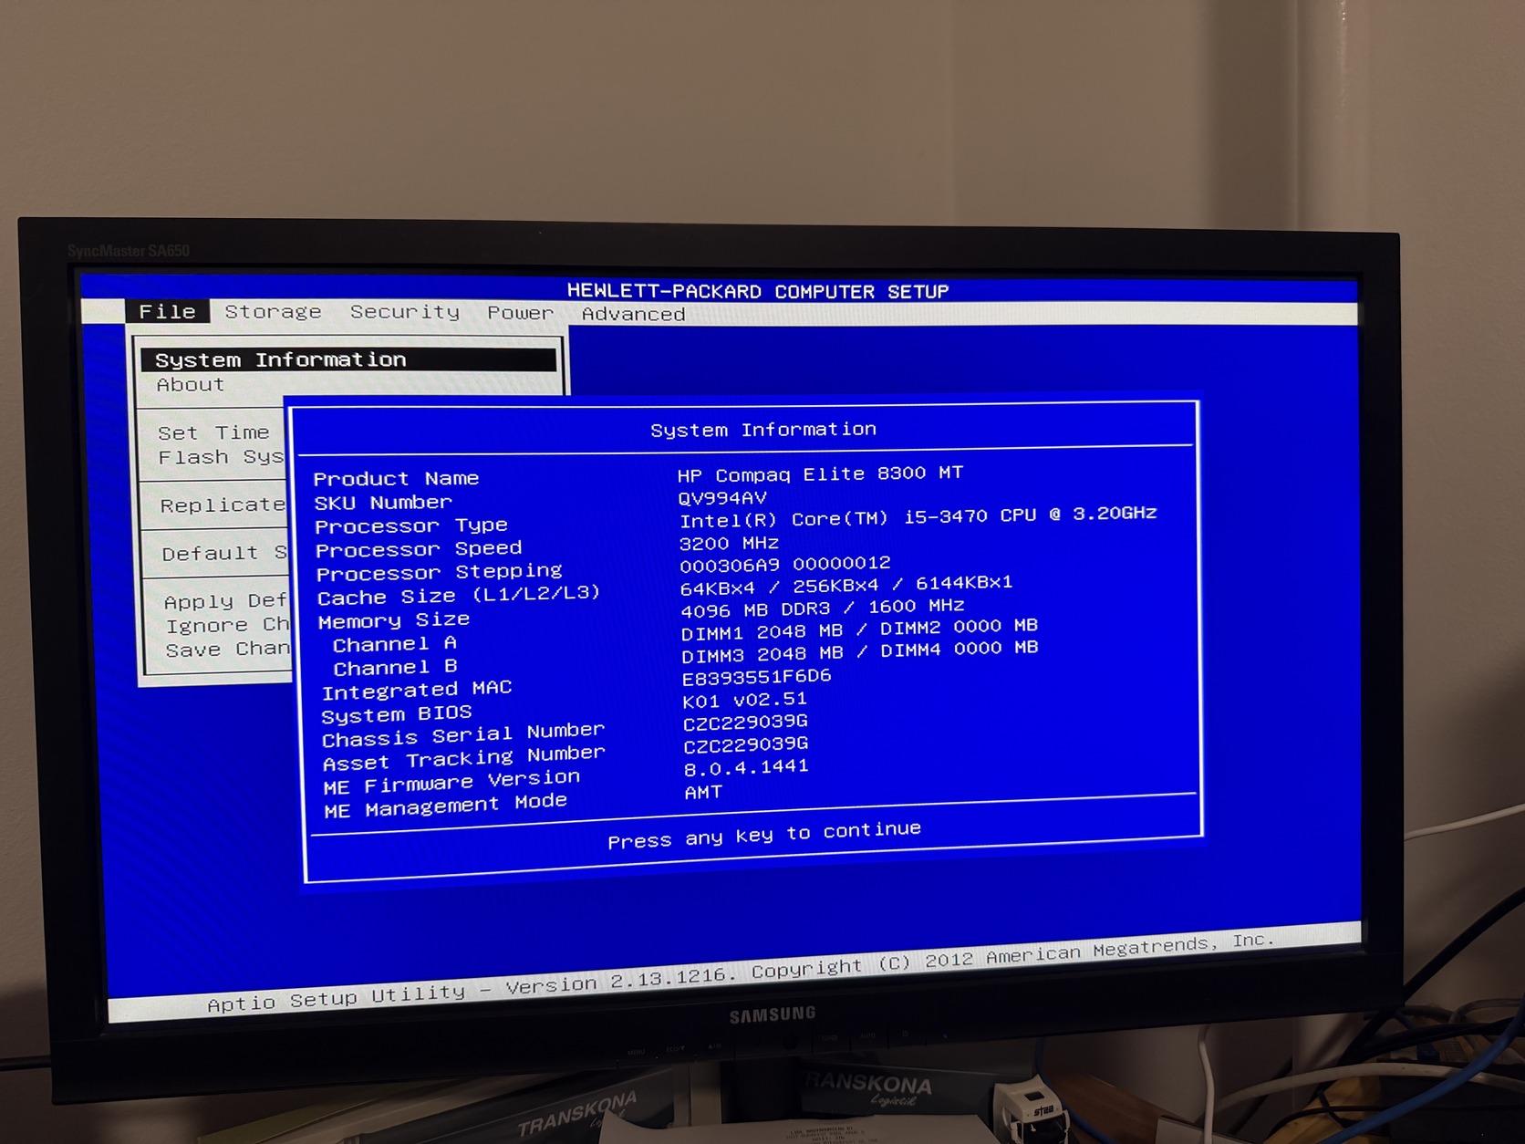Click the Asset Tracking Number label

click(464, 759)
